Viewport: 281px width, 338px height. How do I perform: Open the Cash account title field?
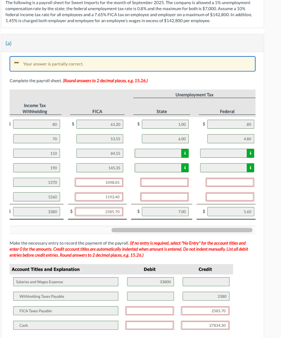click(66, 325)
